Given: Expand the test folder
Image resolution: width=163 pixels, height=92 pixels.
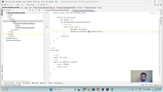Looking at the screenshot, I should (8, 32).
